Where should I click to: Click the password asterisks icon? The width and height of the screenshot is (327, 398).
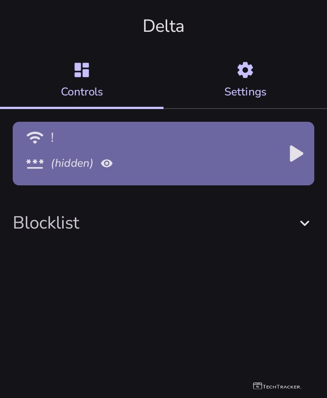(35, 164)
